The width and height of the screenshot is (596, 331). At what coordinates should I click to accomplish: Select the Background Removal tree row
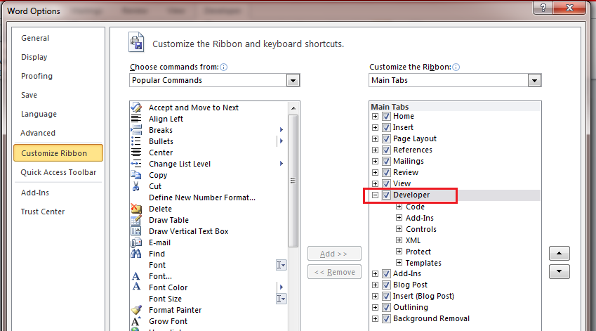[431, 318]
